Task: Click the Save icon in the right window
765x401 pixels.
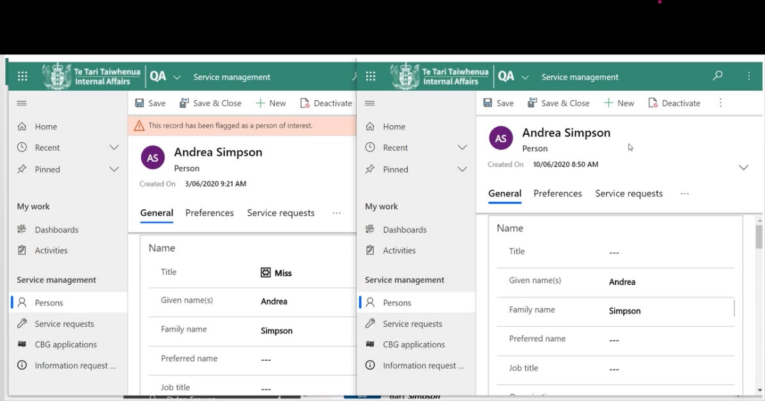Action: tap(488, 103)
